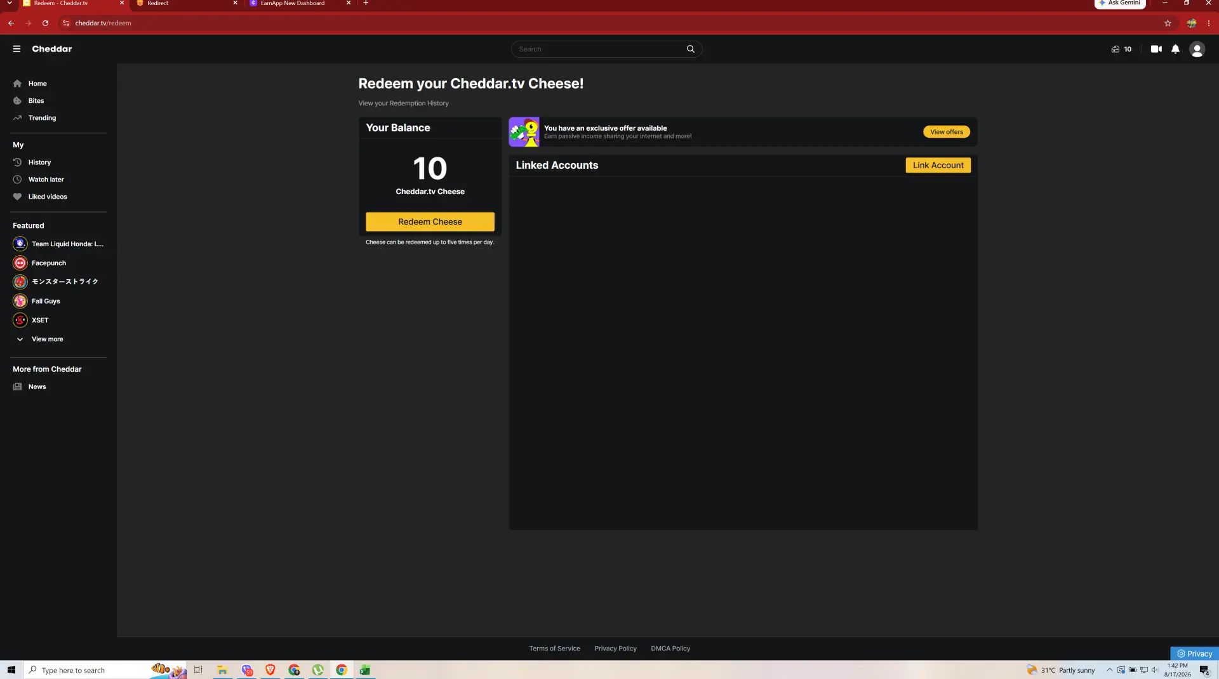This screenshot has height=679, width=1219.
Task: Open the tab search dropdown arrow
Action: pyautogui.click(x=10, y=3)
